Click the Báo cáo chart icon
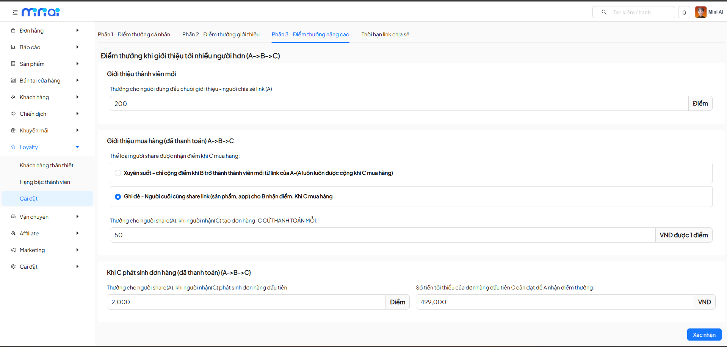 point(13,47)
